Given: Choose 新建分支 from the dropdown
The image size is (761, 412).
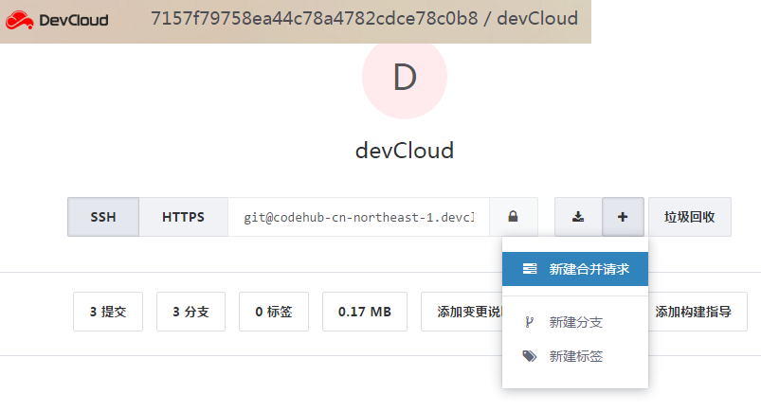Looking at the screenshot, I should (575, 322).
